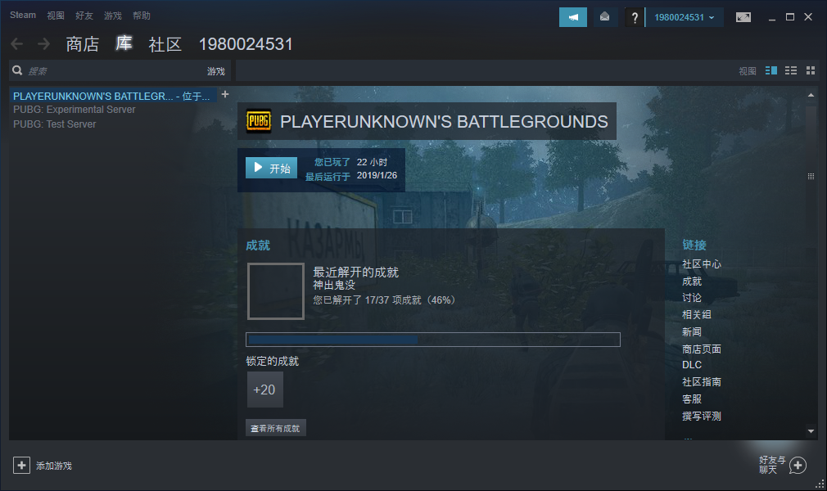The width and height of the screenshot is (827, 491).
Task: Open the DLC link
Action: pyautogui.click(x=692, y=365)
